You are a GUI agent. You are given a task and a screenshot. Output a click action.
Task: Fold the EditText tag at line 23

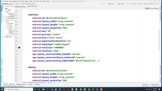tap(22, 15)
